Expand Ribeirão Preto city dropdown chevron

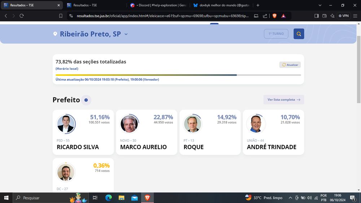tap(126, 34)
